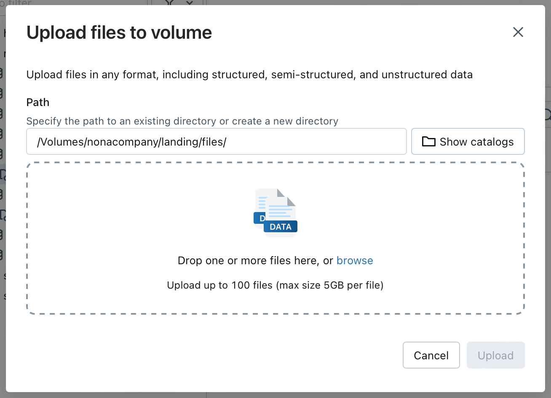Screen dimensions: 551x398
Task: Click the topmost database icon in left sidebar
Action: click(1, 73)
